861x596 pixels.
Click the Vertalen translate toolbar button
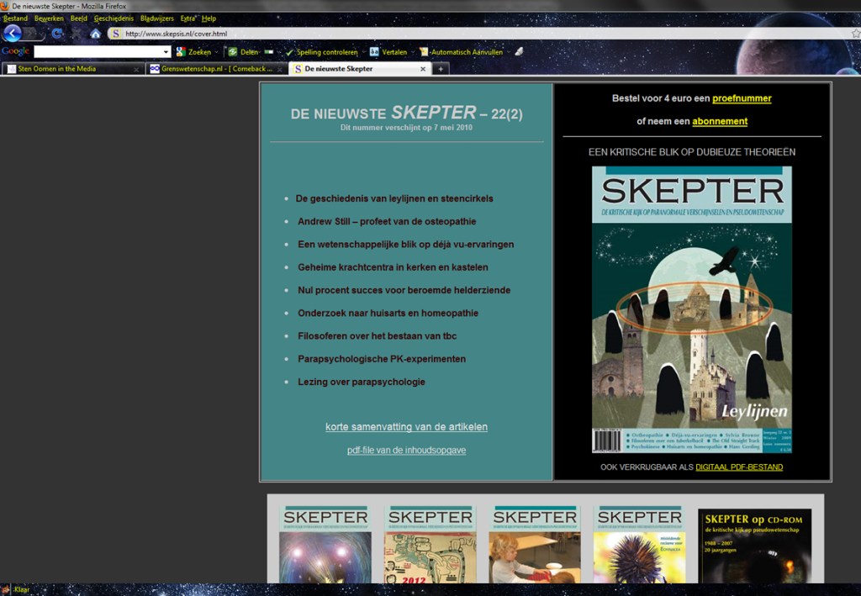(388, 52)
